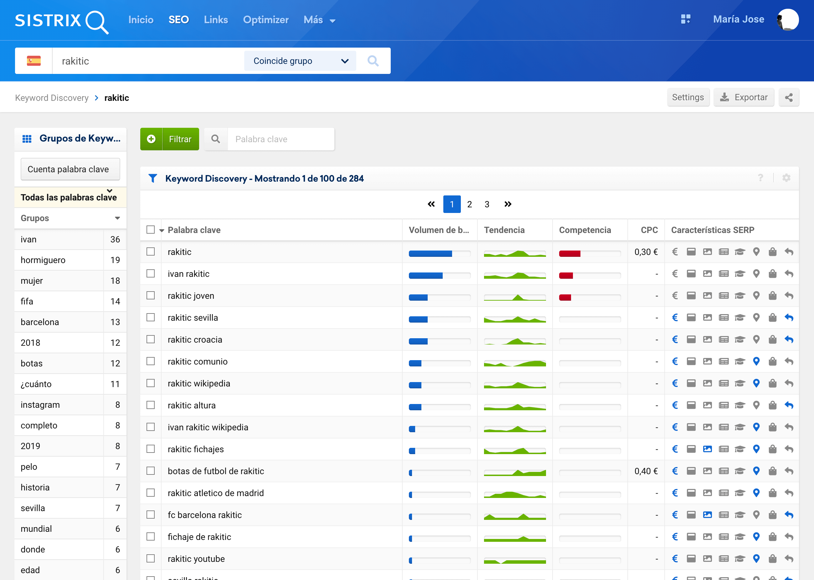
Task: Open María Jose account name
Action: pos(739,19)
